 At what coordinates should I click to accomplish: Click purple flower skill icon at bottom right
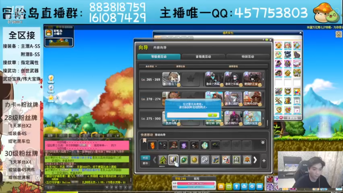tap(270, 187)
